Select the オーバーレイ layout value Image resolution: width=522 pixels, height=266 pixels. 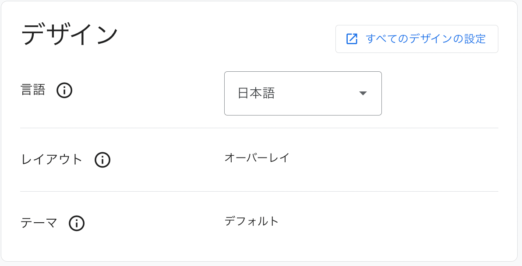click(257, 157)
